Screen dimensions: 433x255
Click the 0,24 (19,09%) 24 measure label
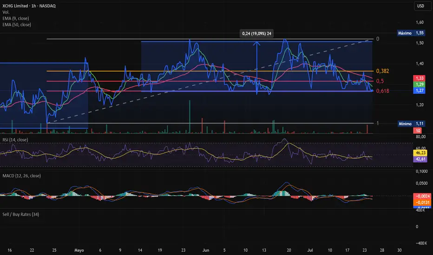click(x=256, y=34)
